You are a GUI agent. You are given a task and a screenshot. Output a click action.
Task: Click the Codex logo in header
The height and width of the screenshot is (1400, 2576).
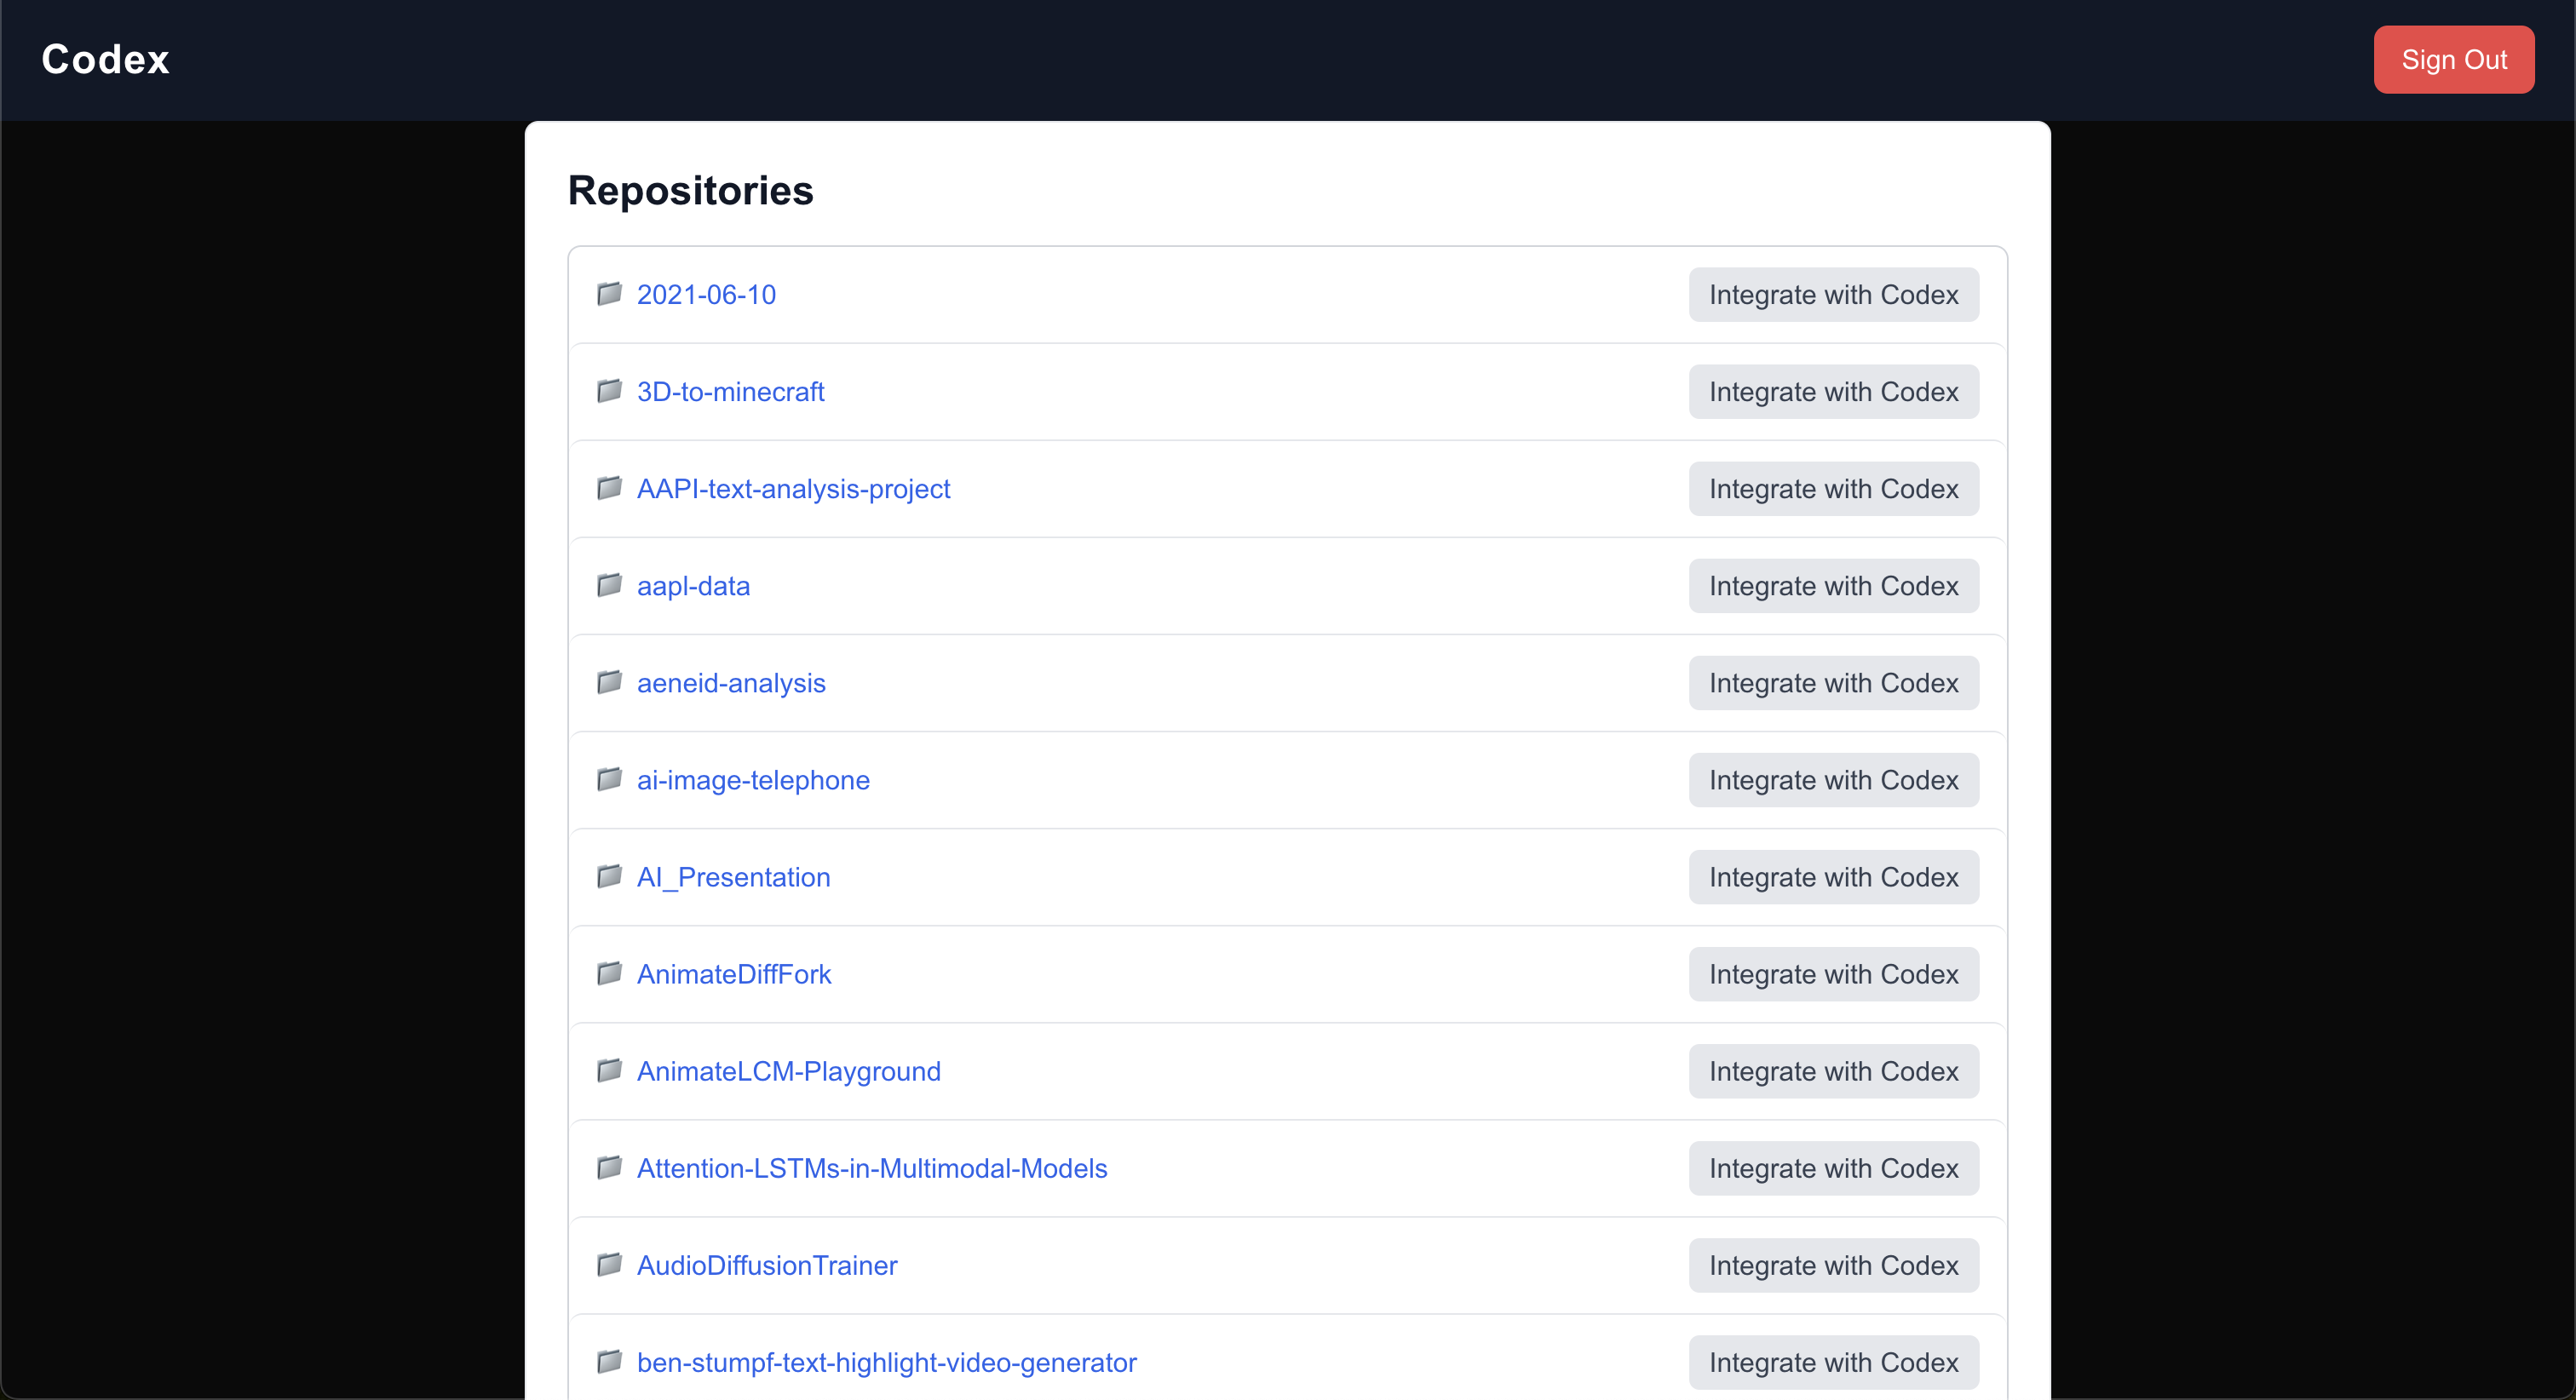tap(106, 60)
